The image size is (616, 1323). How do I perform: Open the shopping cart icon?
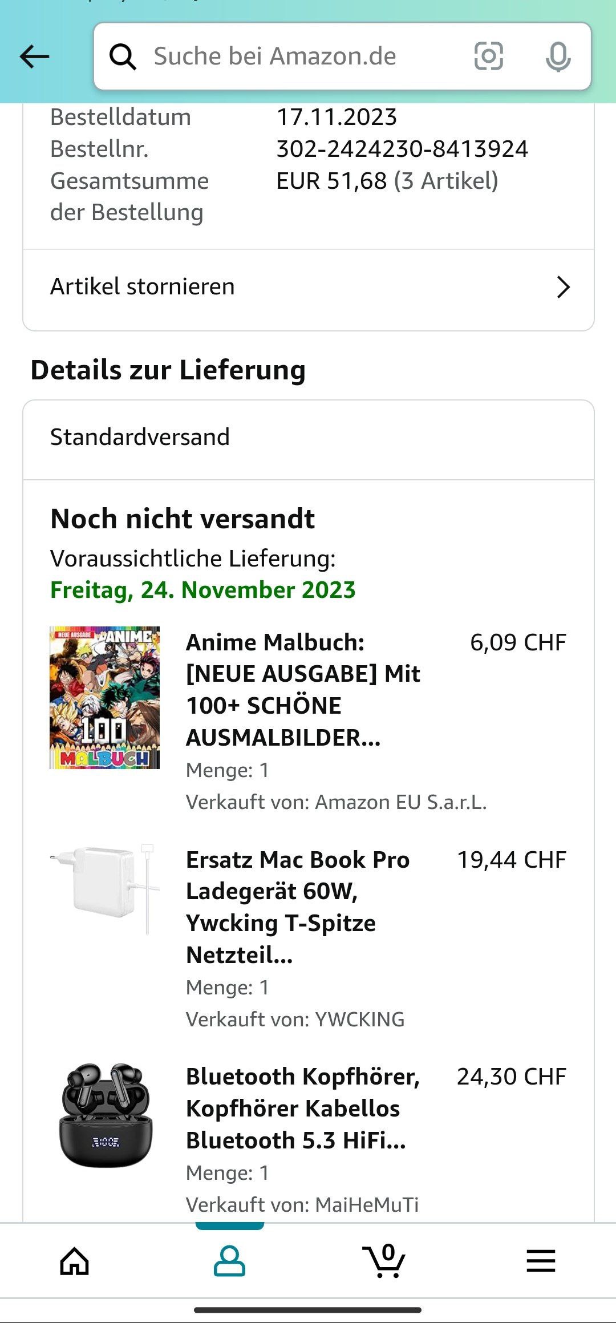tap(384, 1261)
